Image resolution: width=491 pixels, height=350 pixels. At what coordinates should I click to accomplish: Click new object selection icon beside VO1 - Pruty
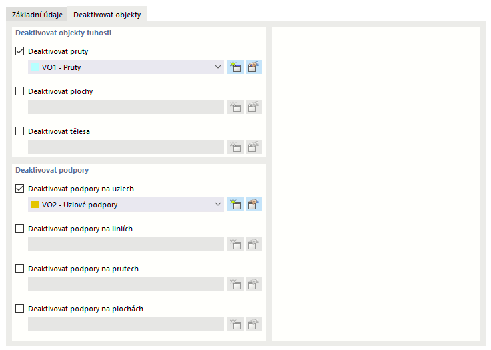(235, 67)
